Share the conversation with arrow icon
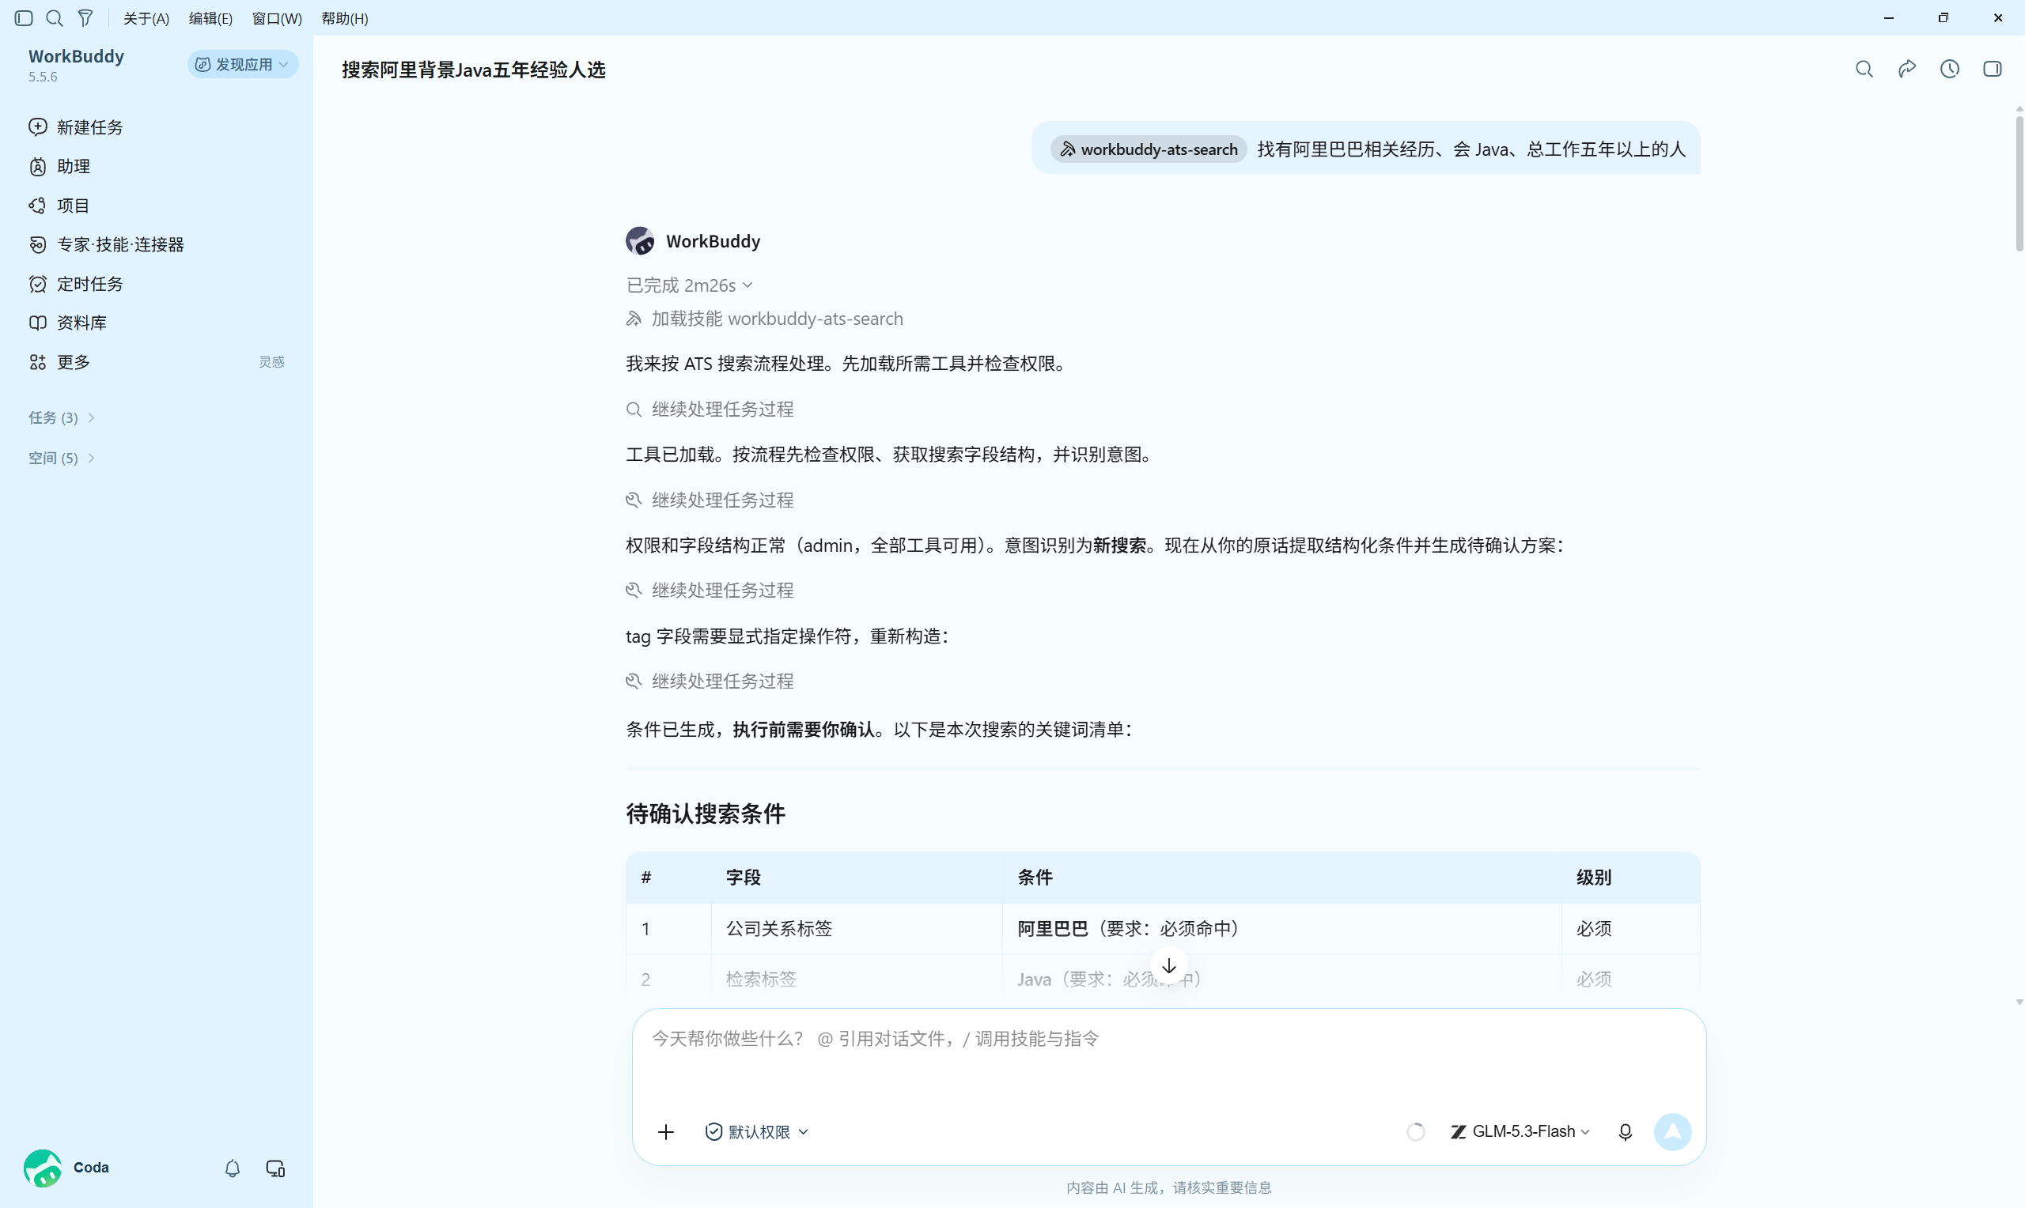 (1907, 70)
